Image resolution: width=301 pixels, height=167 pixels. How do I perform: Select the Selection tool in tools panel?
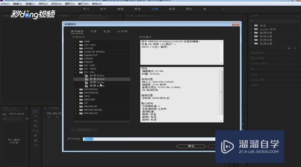click(x=35, y=111)
